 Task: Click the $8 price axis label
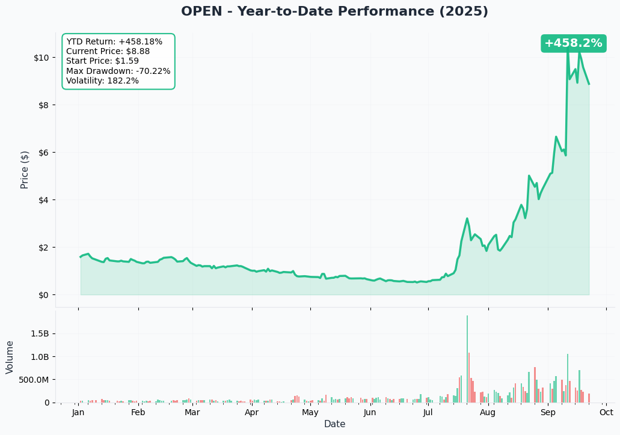(44, 105)
